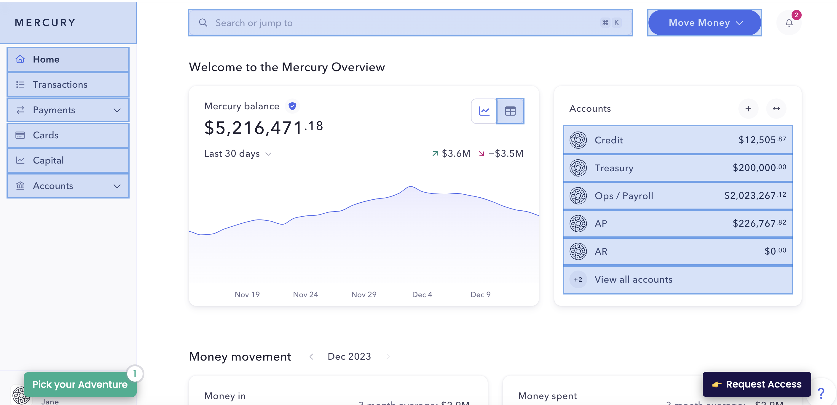The width and height of the screenshot is (837, 405).
Task: Open Cards in the sidebar
Action: point(68,135)
